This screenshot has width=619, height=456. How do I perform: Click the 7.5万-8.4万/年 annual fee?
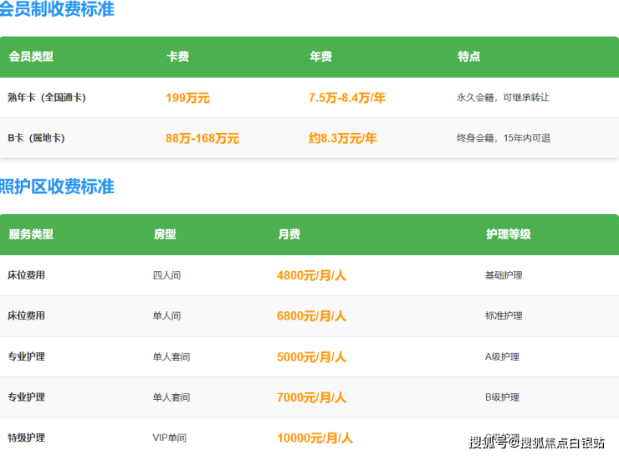tap(346, 98)
